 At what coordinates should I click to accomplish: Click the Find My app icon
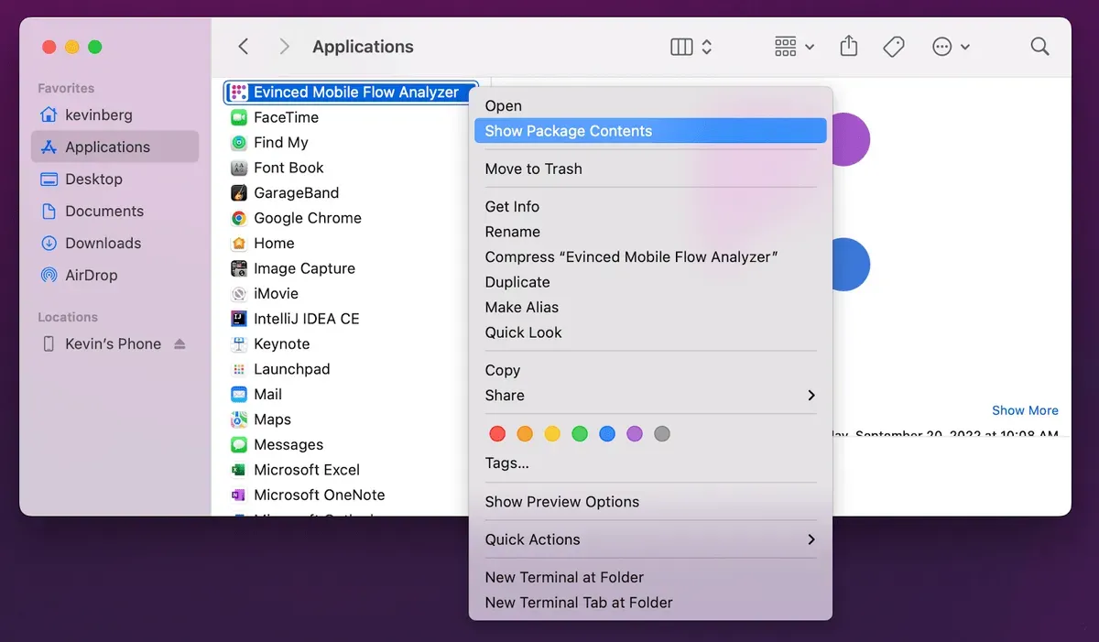[x=238, y=143]
